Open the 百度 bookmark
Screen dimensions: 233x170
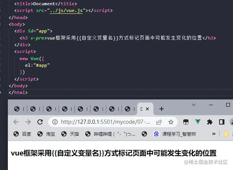[x=22, y=134]
